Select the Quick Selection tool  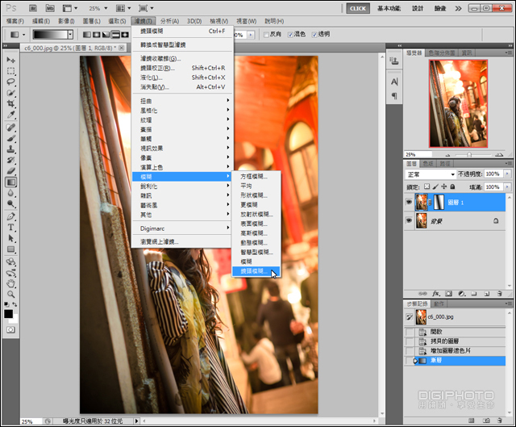coord(10,93)
